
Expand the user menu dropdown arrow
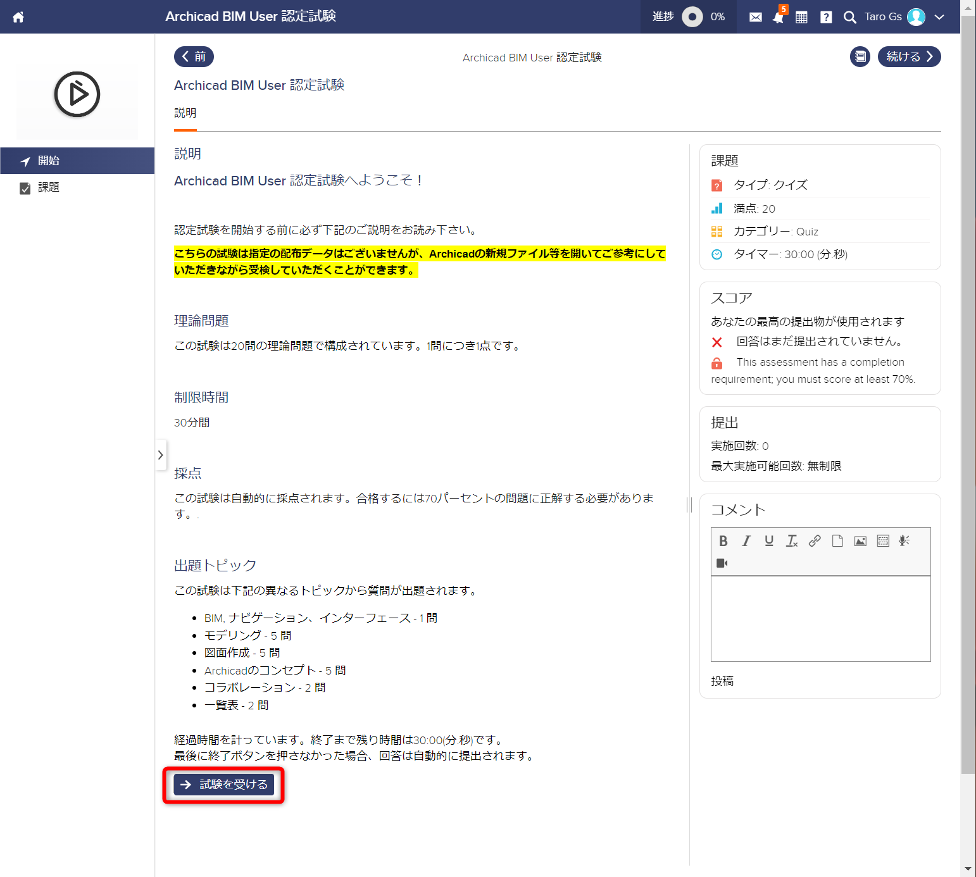tap(939, 17)
